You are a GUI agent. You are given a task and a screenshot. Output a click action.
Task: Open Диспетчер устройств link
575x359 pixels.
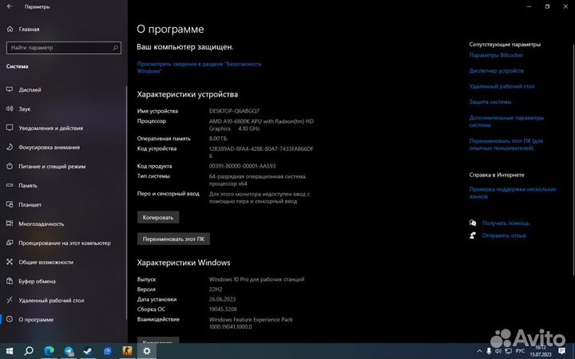click(x=497, y=71)
